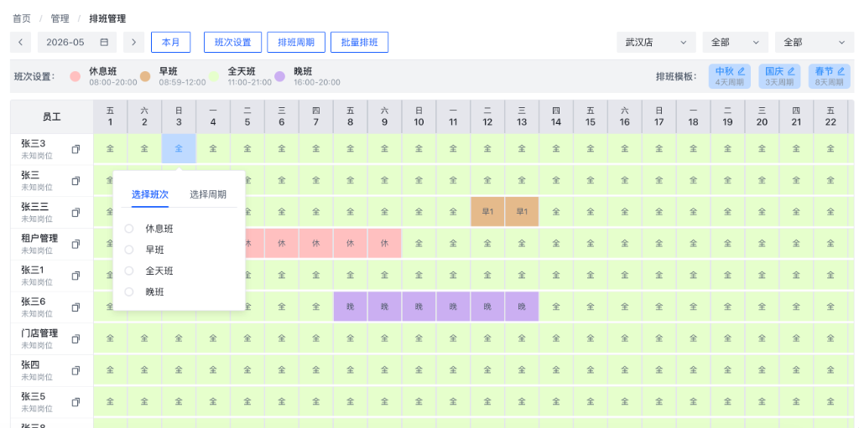
Task: Apply the 国庆 3天周期 template
Action: (779, 76)
